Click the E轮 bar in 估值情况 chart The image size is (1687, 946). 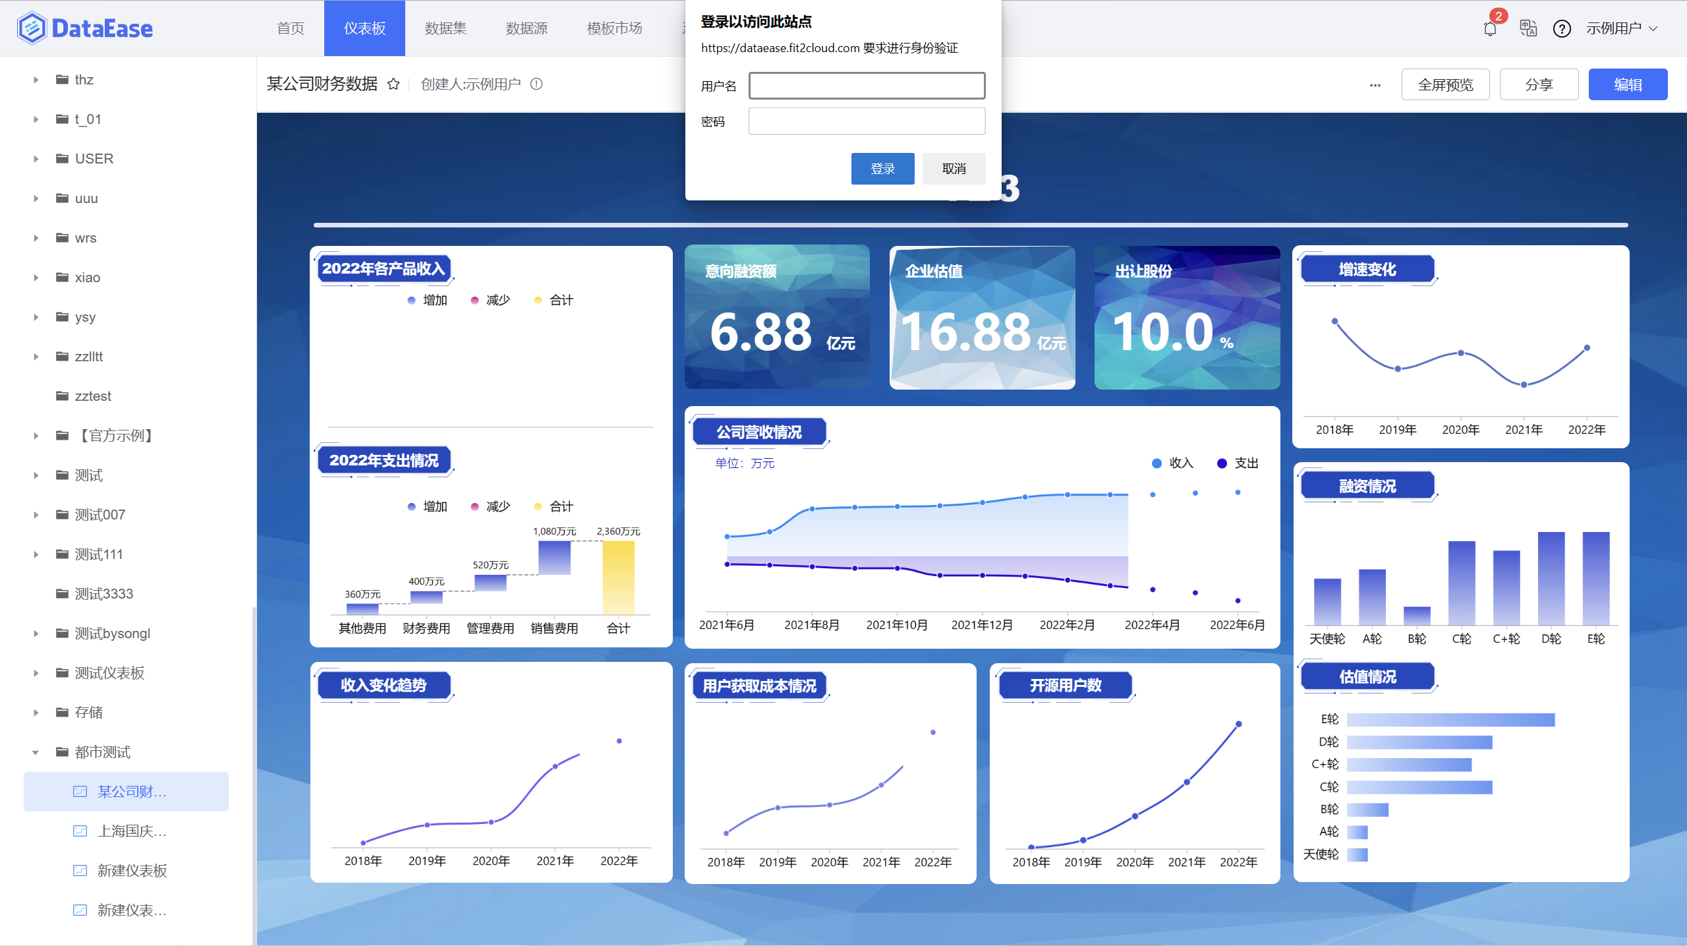(x=1450, y=719)
